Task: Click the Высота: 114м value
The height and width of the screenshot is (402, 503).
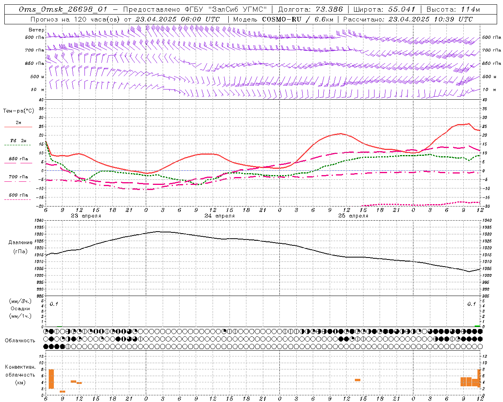Action: pyautogui.click(x=453, y=9)
